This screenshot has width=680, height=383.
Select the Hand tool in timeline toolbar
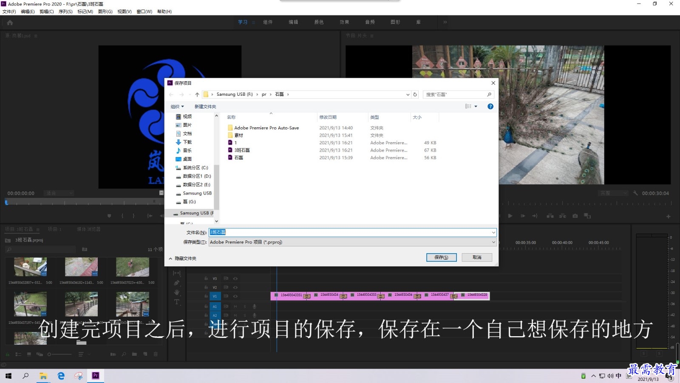click(177, 292)
